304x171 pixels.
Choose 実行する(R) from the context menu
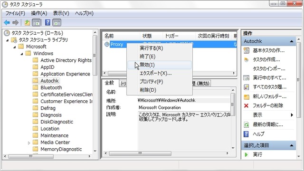click(x=160, y=48)
